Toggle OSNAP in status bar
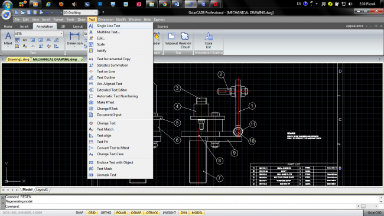This screenshot has width=384, height=216. pos(136,212)
